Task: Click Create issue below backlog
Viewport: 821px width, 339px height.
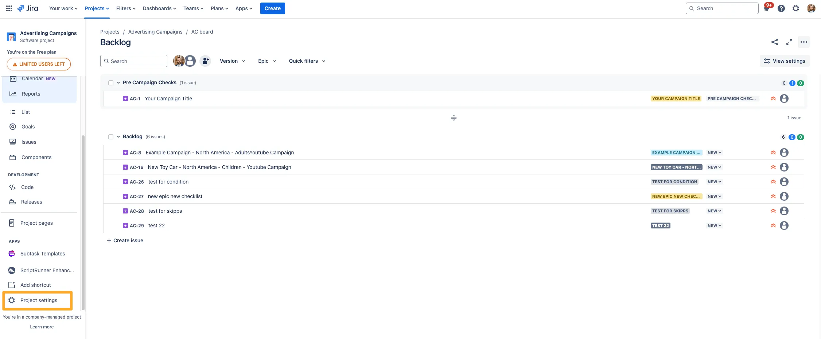Action: click(125, 240)
